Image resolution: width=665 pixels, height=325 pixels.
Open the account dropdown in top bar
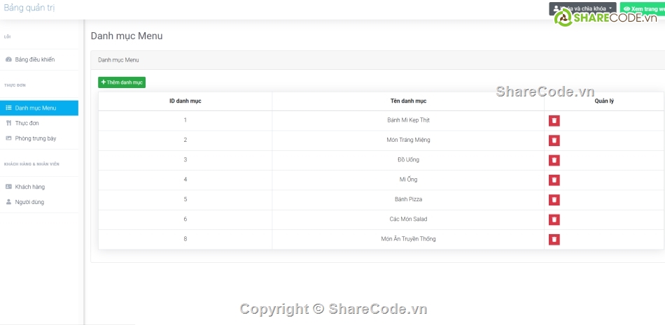pyautogui.click(x=582, y=8)
